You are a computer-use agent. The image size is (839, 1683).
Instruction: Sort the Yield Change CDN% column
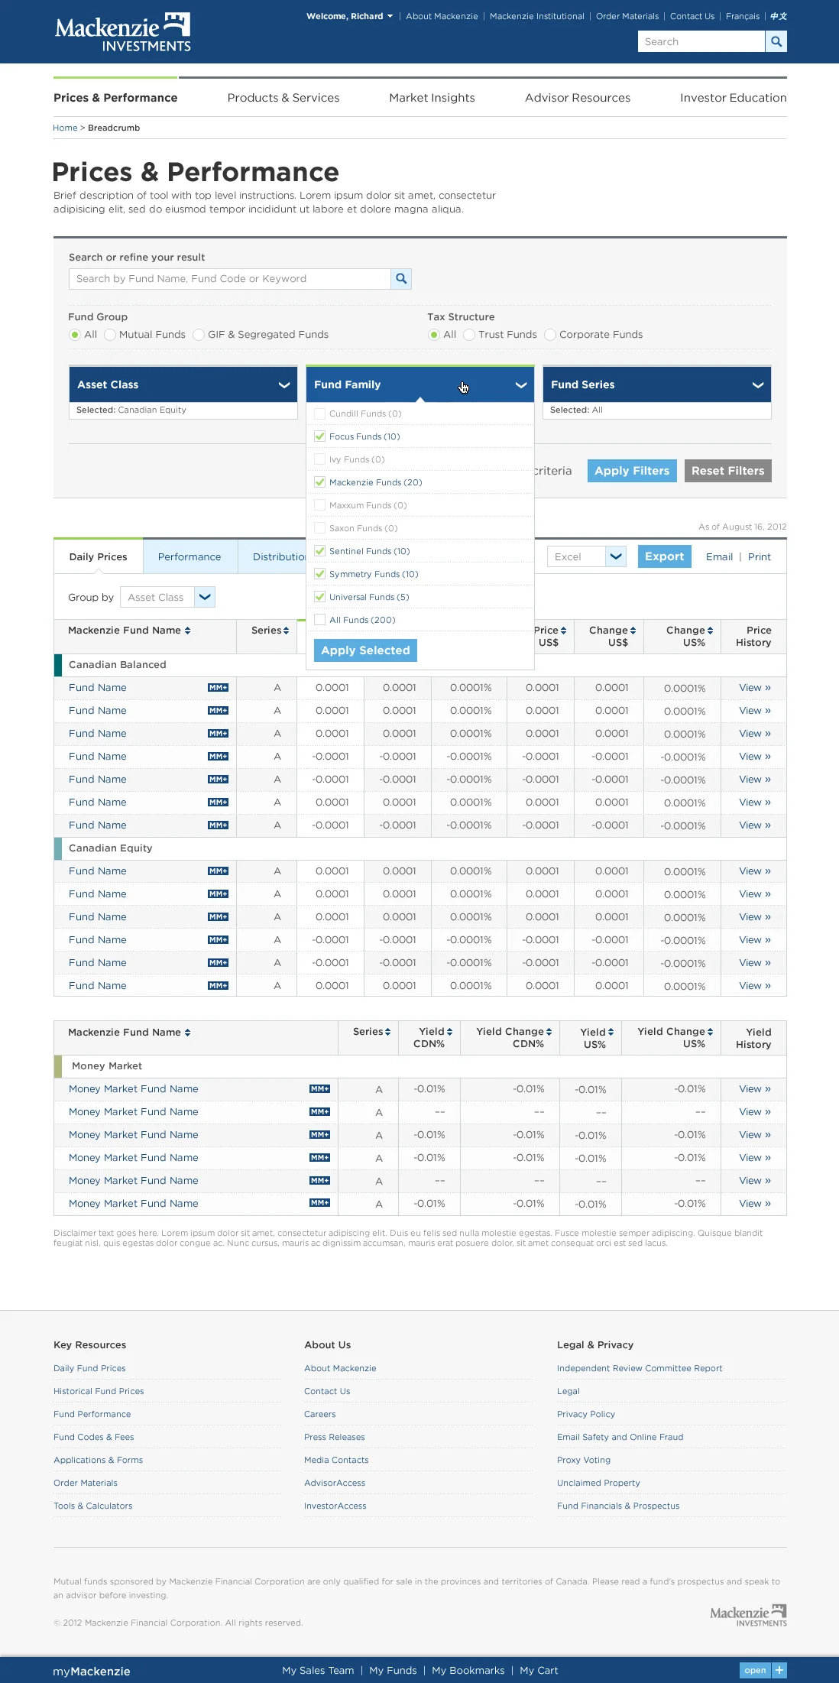[549, 1032]
